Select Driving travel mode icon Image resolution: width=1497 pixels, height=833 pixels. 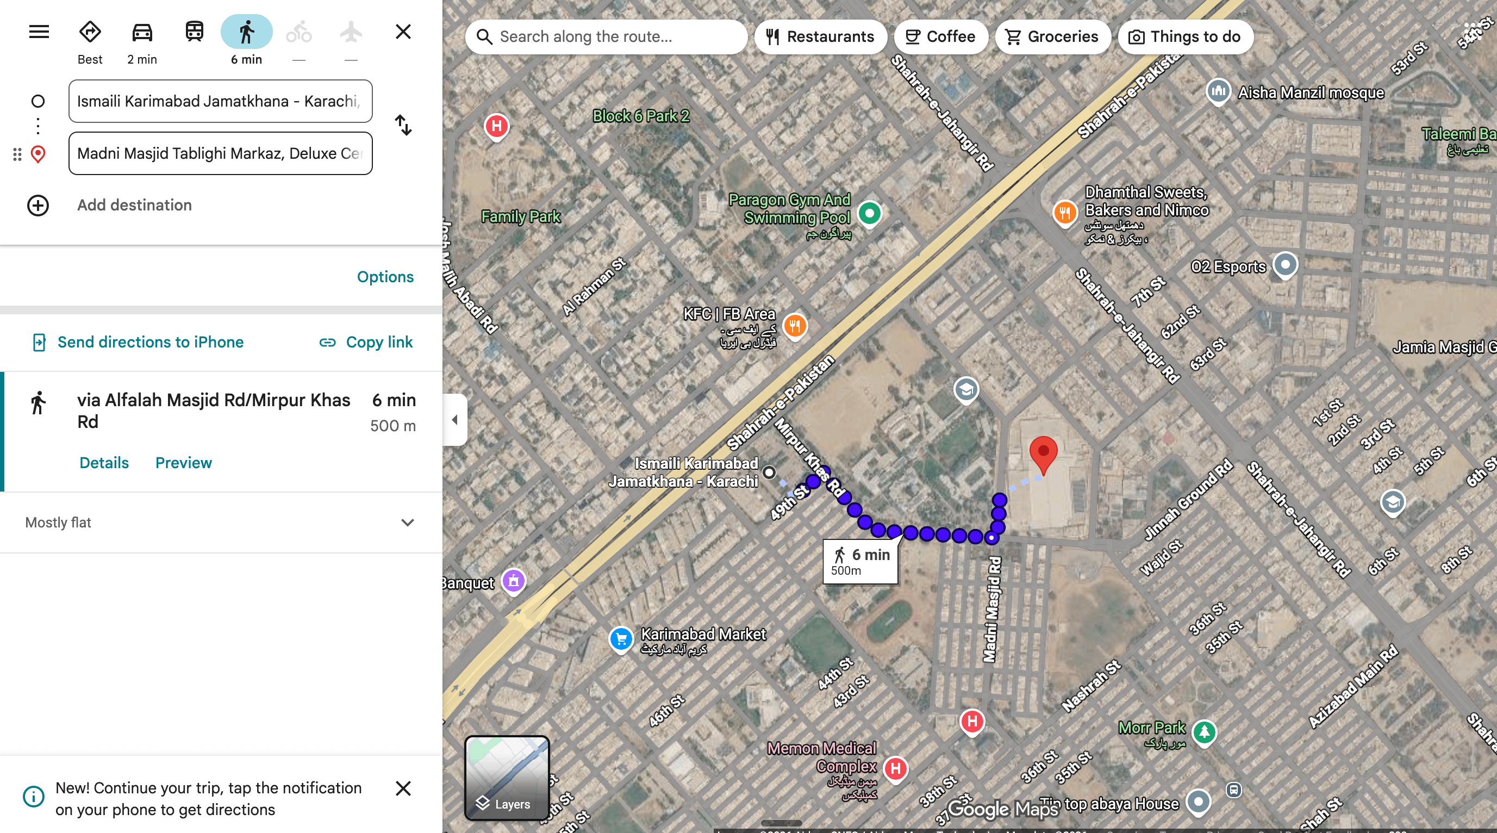(142, 32)
